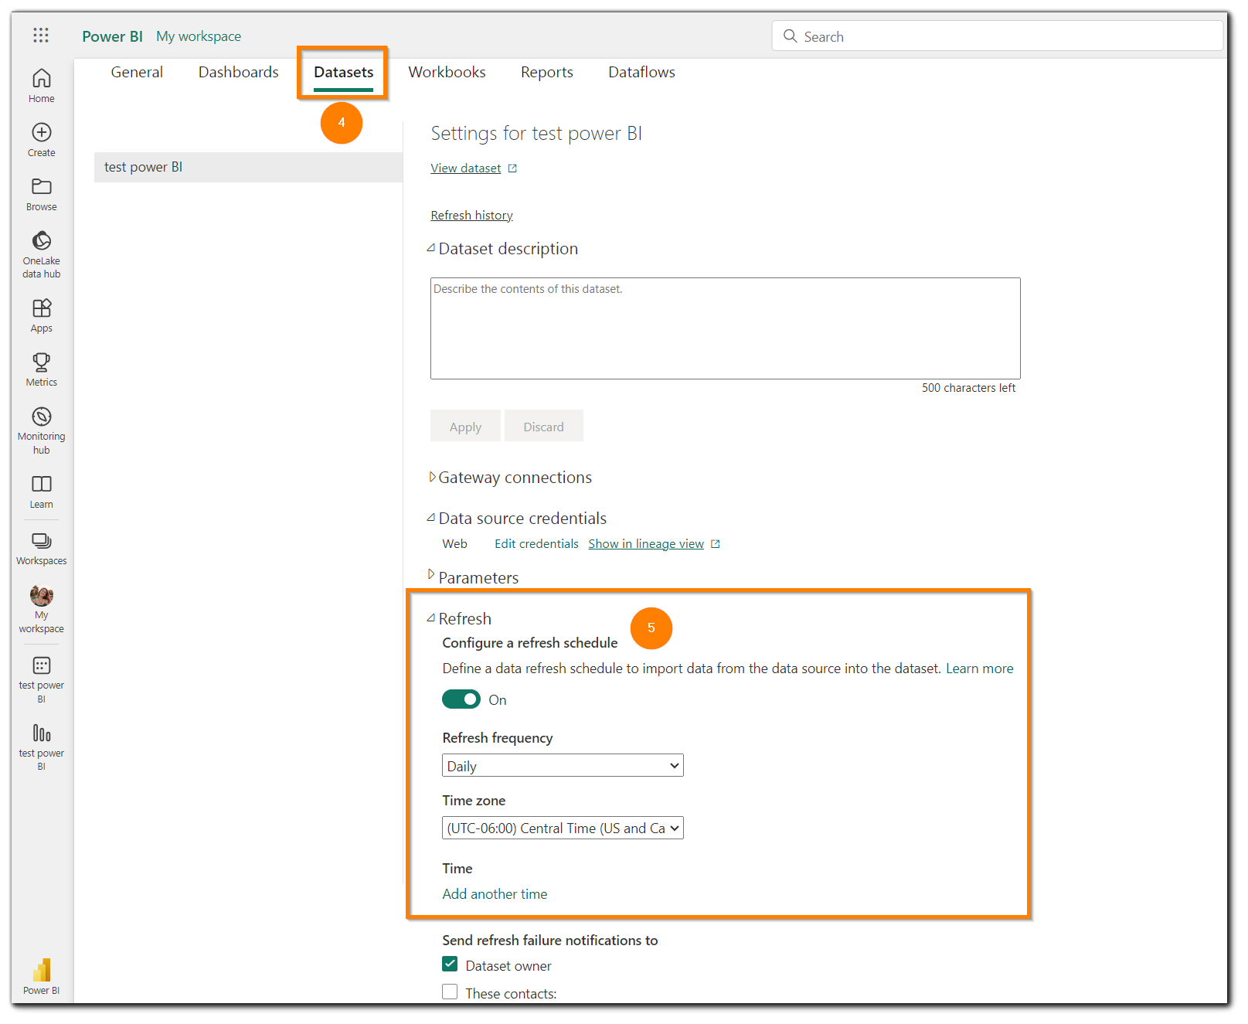Expand the Parameters section
Image resolution: width=1248 pixels, height=1024 pixels.
tap(432, 574)
